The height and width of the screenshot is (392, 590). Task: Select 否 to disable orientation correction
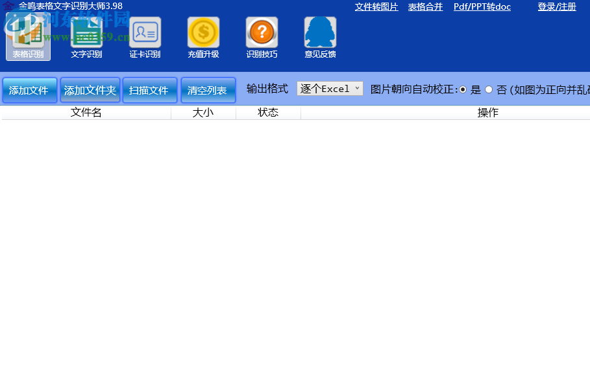coord(488,90)
